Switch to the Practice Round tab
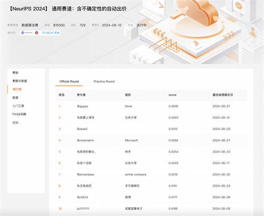The image size is (264, 216). 104,82
